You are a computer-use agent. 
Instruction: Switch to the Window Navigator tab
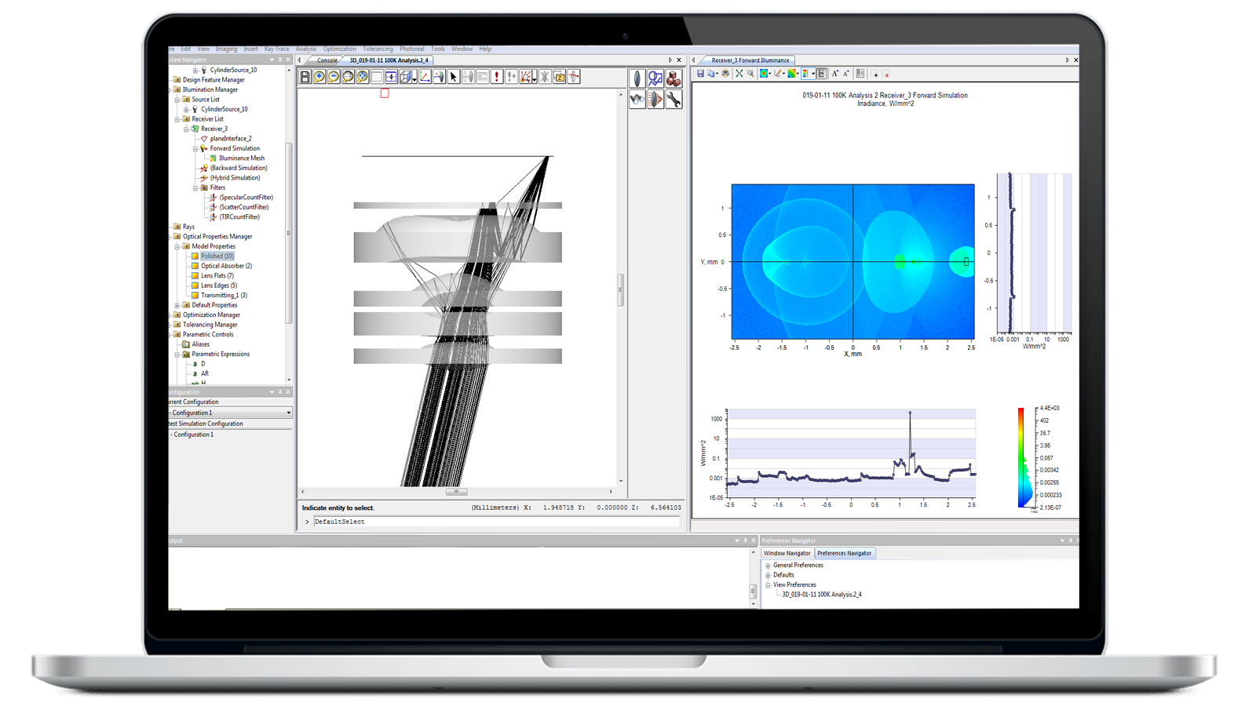click(786, 553)
